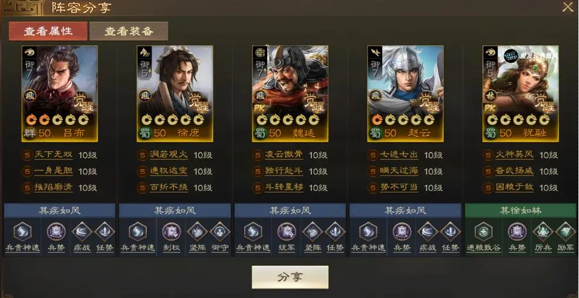Click the 火神英风 skill link
579x298 pixels.
pos(514,155)
